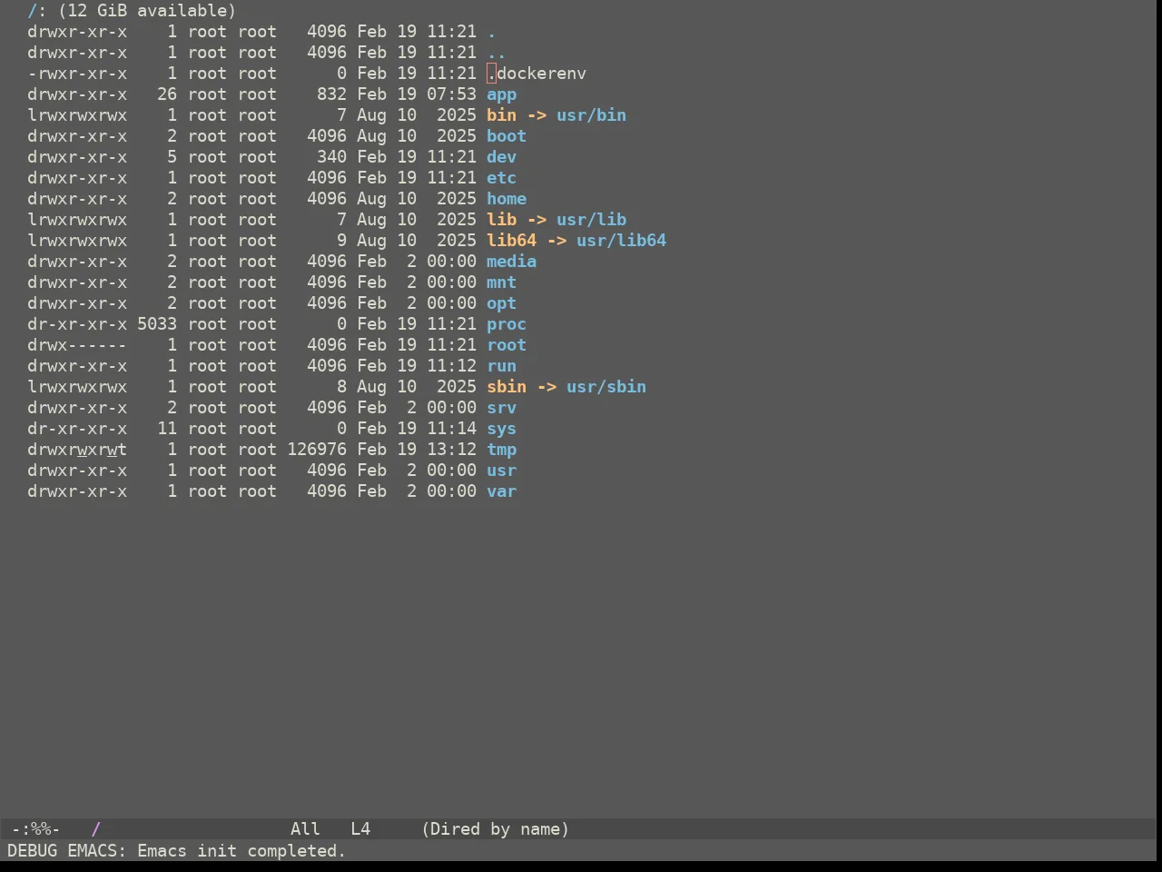The height and width of the screenshot is (872, 1162).
Task: Open the var directory
Action: coord(501,491)
